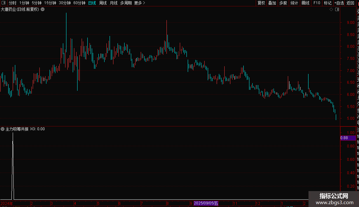Click the 9.00 price label
This screenshot has width=359, height=207.
point(350,23)
